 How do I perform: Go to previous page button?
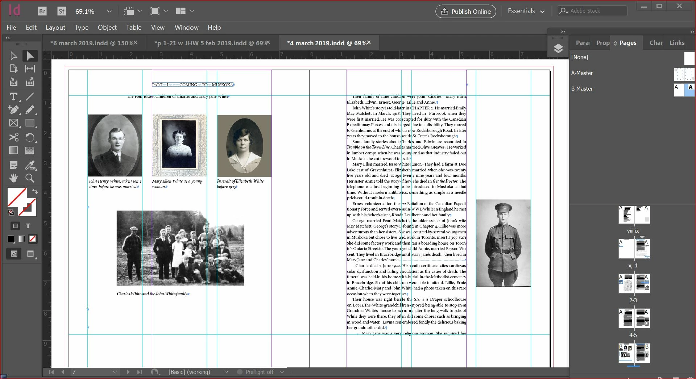pos(63,372)
